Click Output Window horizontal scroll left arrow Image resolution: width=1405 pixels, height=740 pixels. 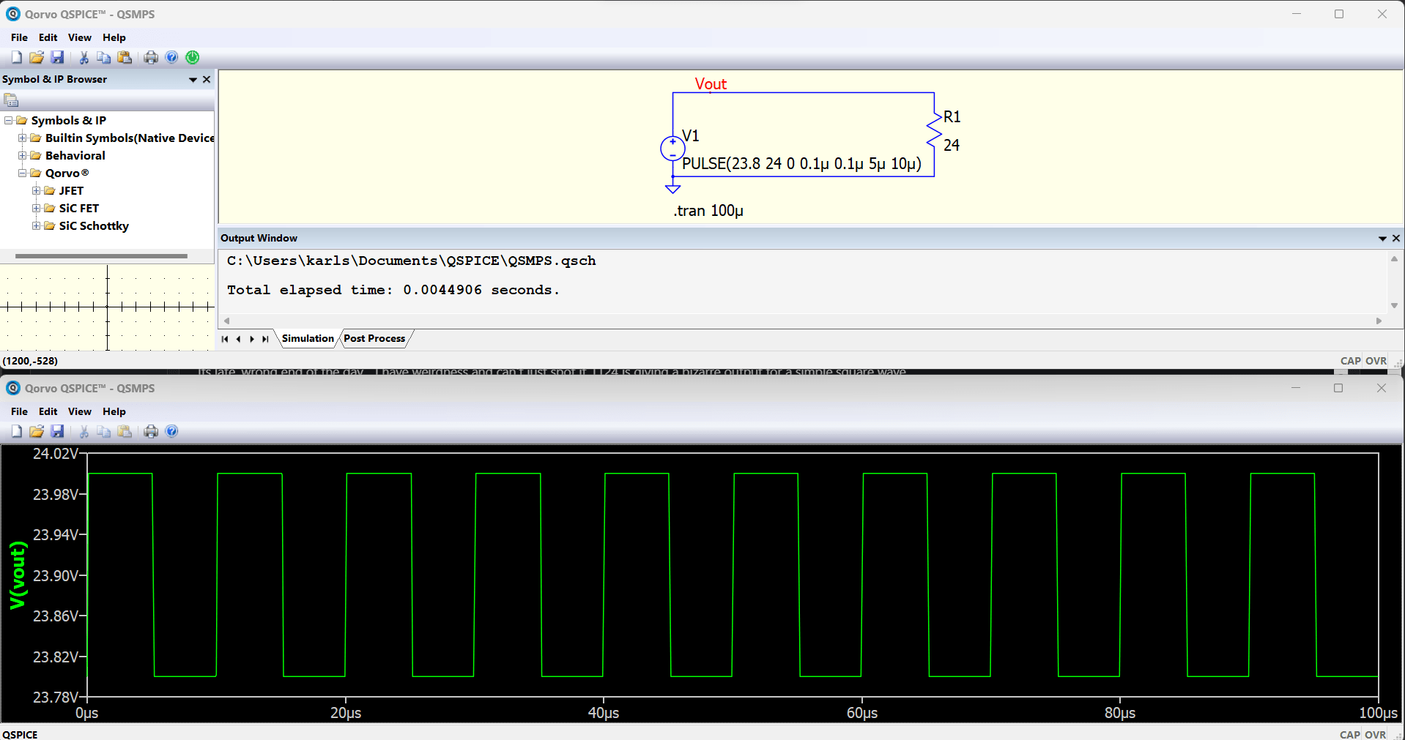tap(227, 321)
